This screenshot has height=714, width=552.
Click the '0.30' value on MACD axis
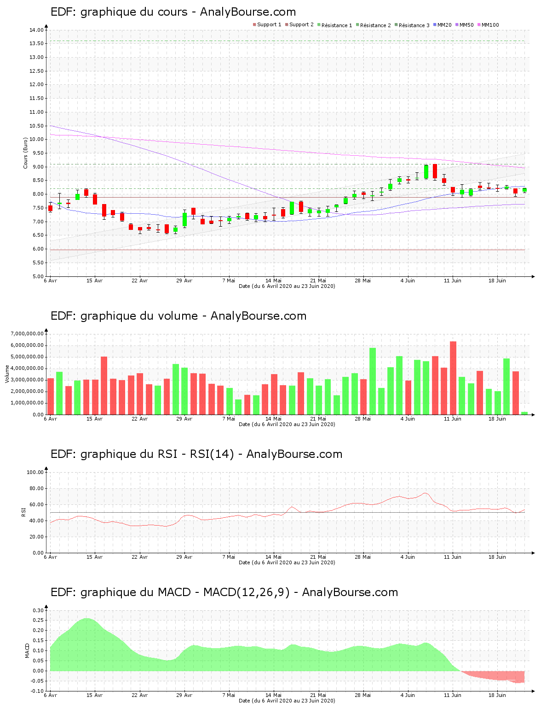[x=39, y=610]
